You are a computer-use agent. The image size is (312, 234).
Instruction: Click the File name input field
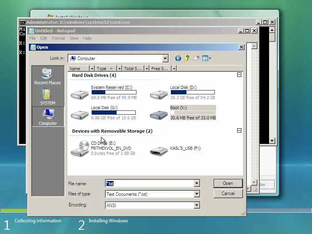pos(150,183)
